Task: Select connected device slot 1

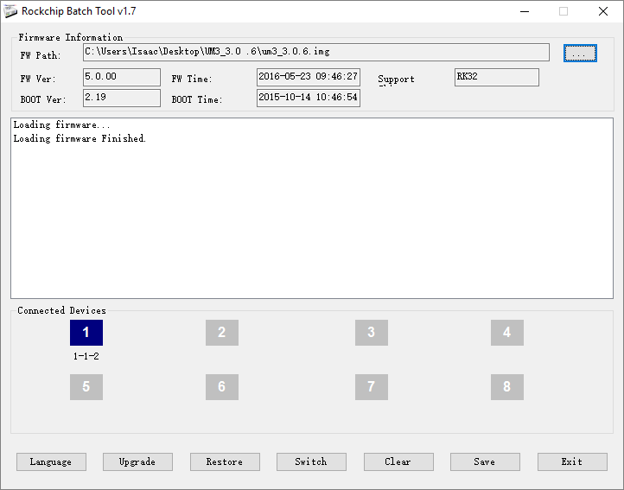Action: (86, 333)
